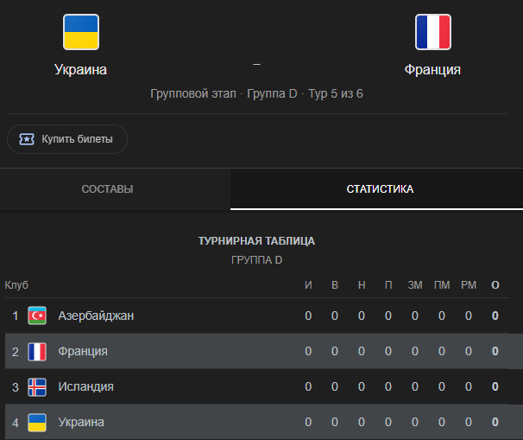Click the large France flag icon

pyautogui.click(x=433, y=32)
